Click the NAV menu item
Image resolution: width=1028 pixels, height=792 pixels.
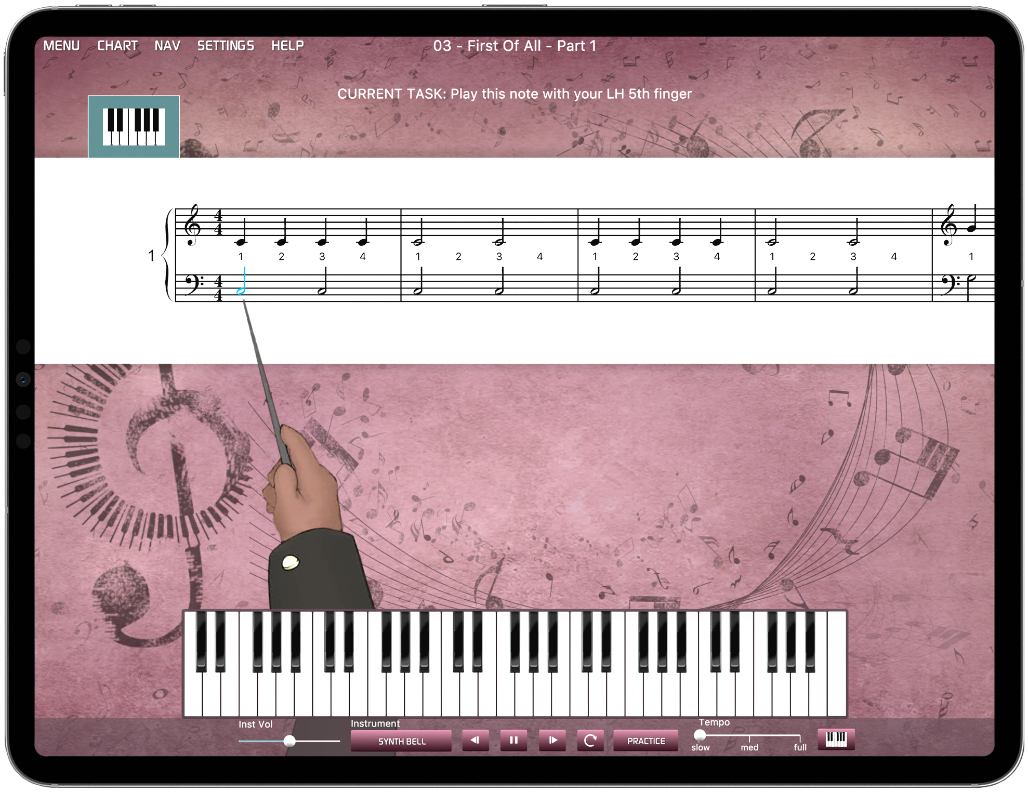167,46
